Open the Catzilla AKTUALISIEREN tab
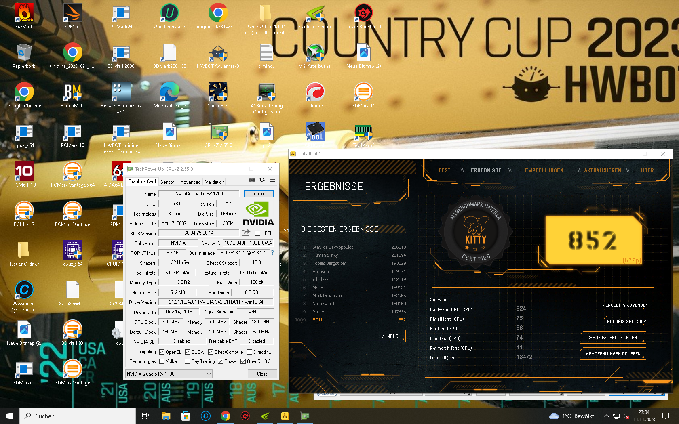 pyautogui.click(x=603, y=170)
